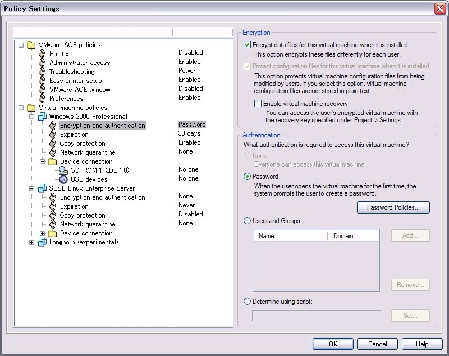Enable virtual machine recovery checkbox
The image size is (449, 356).
tap(258, 104)
